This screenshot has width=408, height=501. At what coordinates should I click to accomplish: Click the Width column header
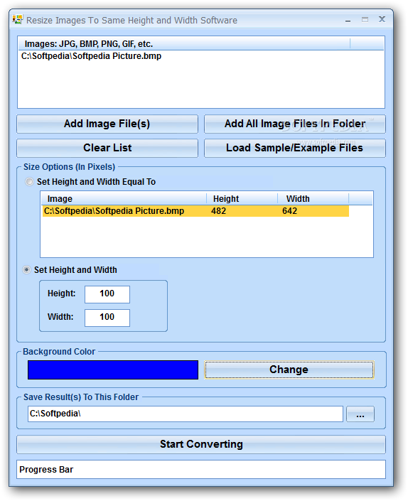click(313, 199)
